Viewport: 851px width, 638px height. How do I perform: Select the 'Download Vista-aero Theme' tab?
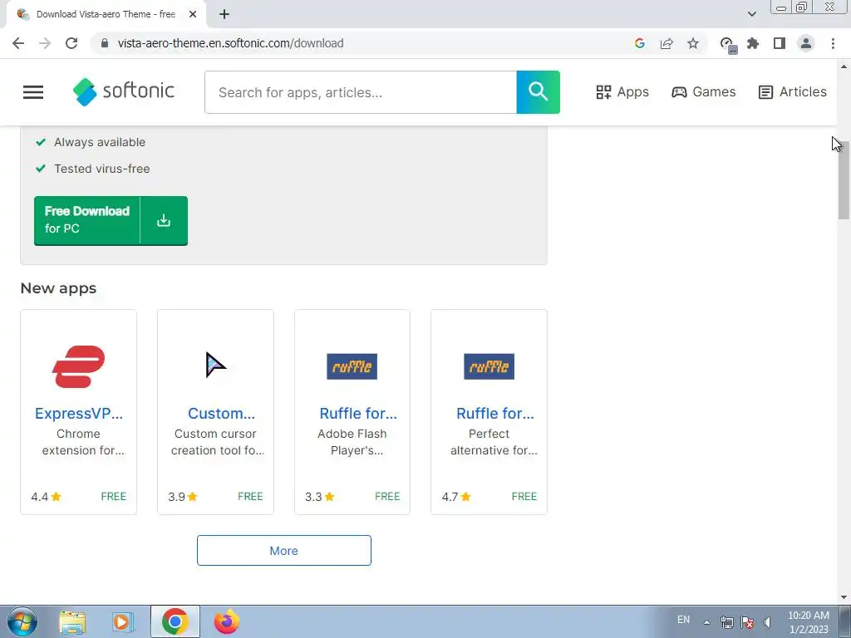click(106, 14)
